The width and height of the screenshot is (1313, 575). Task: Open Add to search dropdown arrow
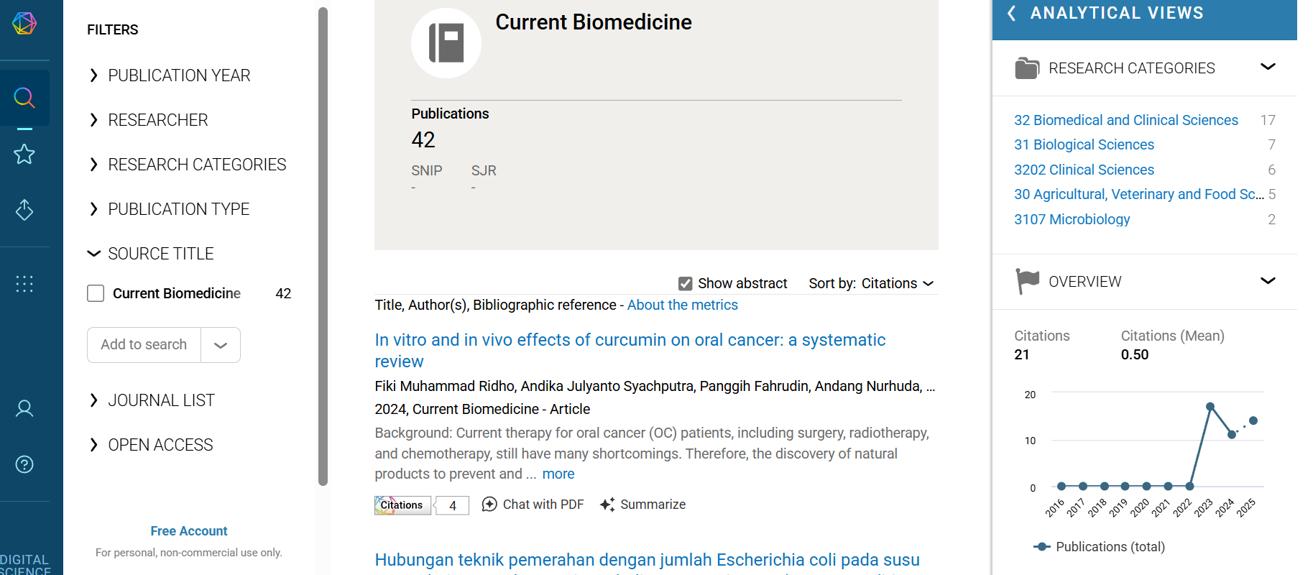(x=221, y=345)
